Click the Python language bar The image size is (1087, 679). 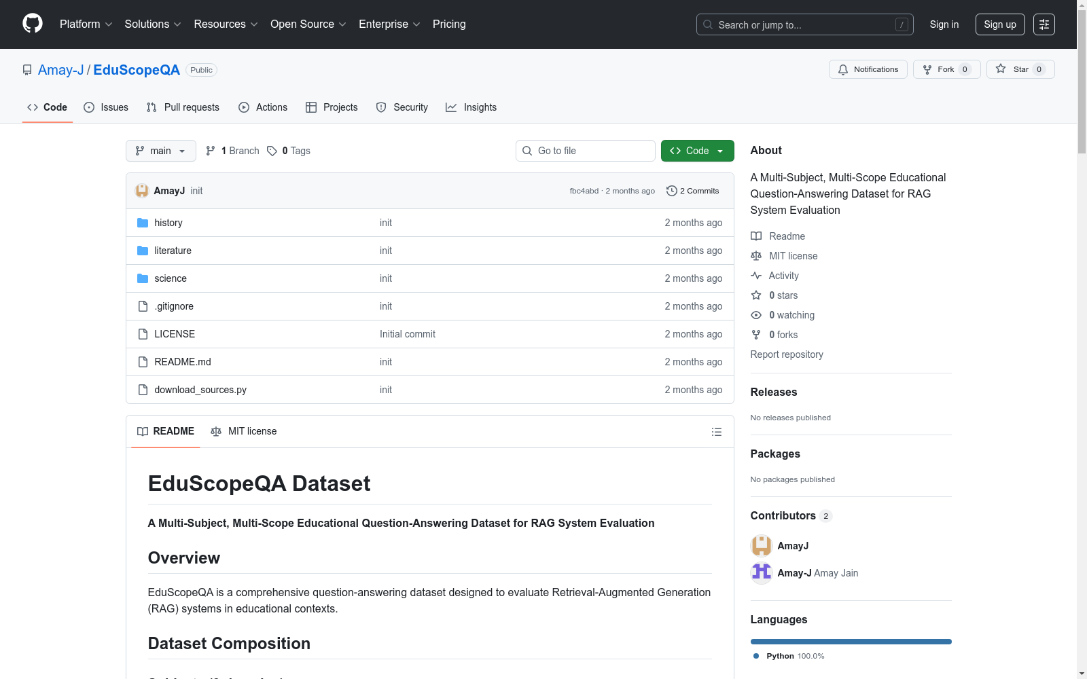pos(851,642)
